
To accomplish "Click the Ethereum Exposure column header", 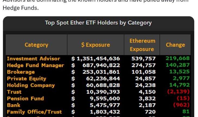I will (142, 45).
